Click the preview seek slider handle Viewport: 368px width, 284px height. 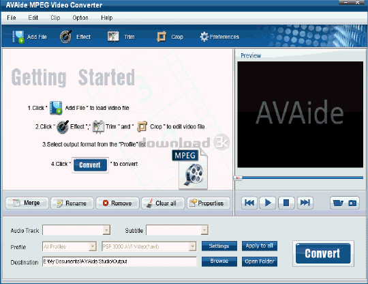pyautogui.click(x=238, y=178)
